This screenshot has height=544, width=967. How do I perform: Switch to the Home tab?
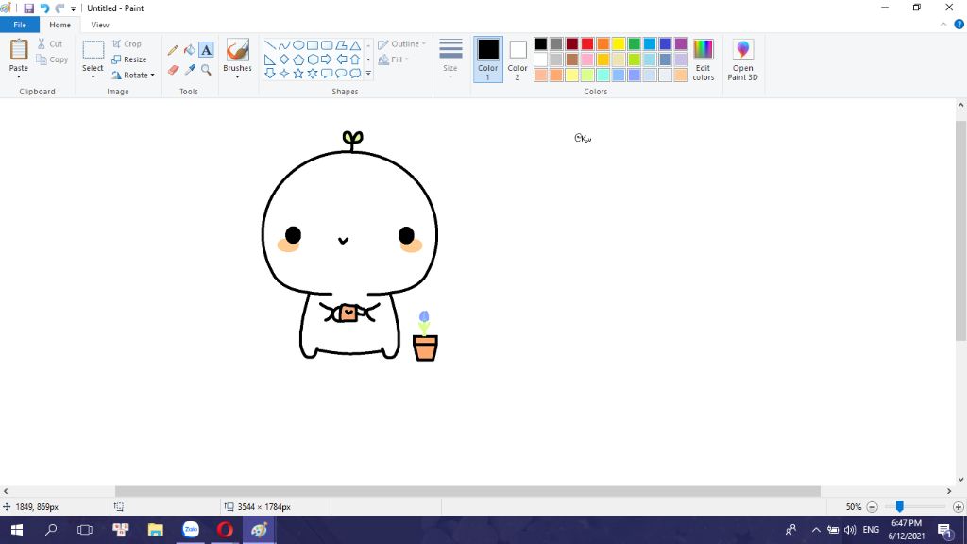coord(59,25)
